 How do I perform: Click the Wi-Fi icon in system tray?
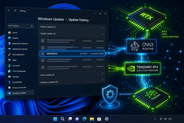161,119
